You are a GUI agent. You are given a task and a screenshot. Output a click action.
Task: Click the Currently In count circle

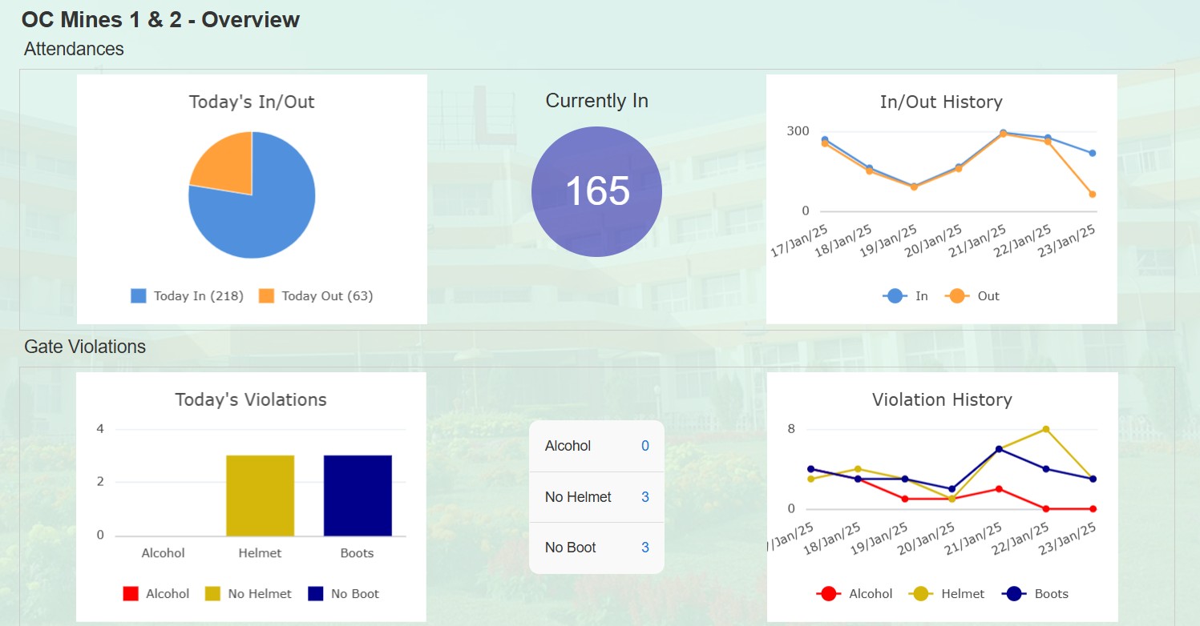(x=596, y=191)
